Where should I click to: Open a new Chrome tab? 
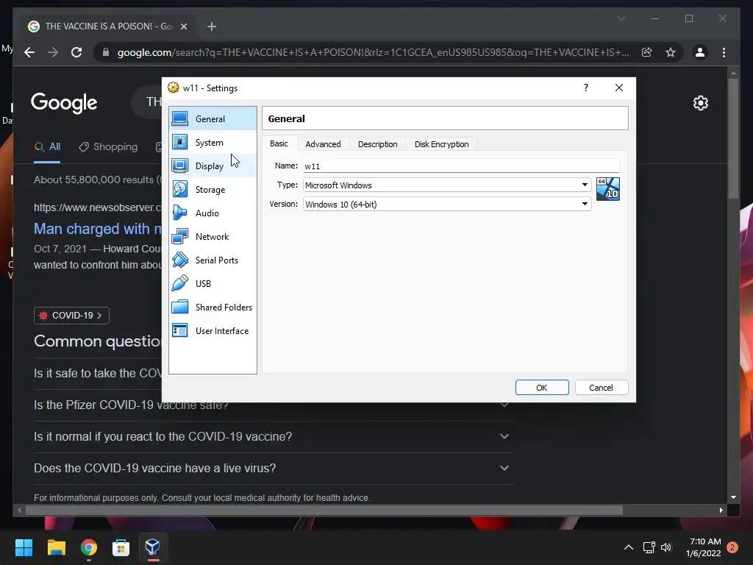click(212, 26)
